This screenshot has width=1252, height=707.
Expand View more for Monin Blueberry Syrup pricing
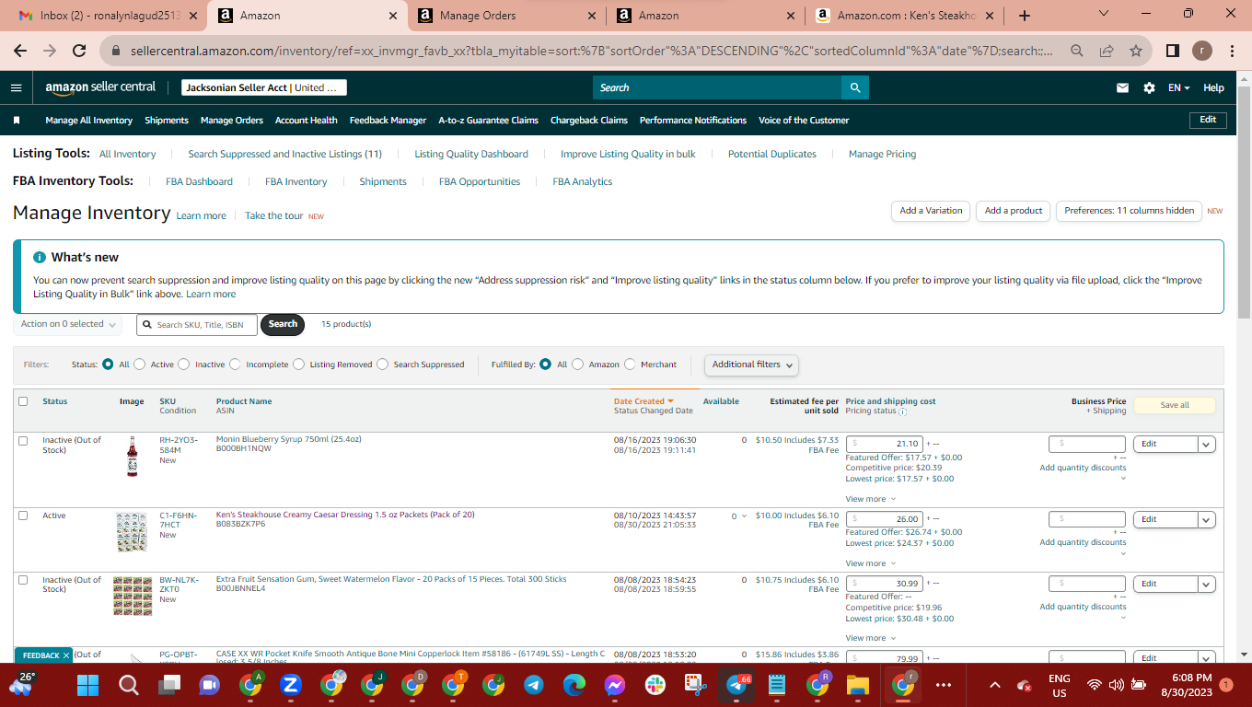tap(870, 499)
